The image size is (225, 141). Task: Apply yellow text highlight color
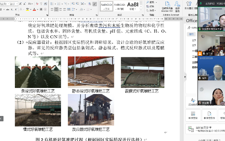(x=27, y=9)
